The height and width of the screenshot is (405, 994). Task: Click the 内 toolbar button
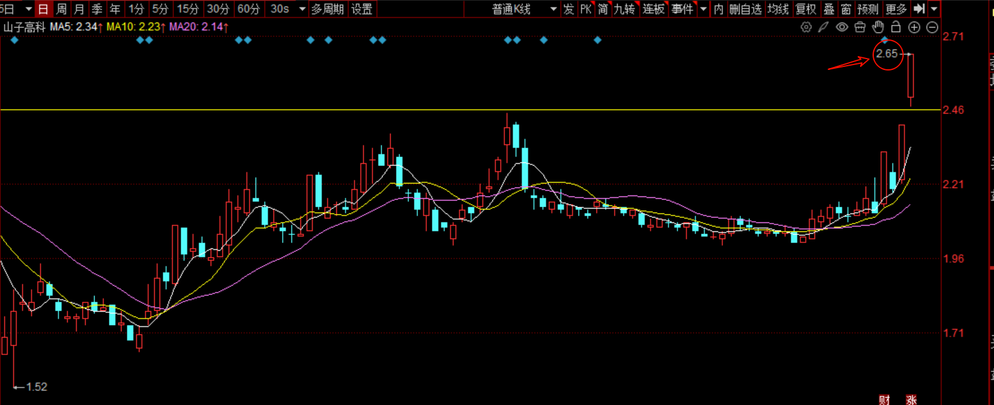tap(718, 9)
